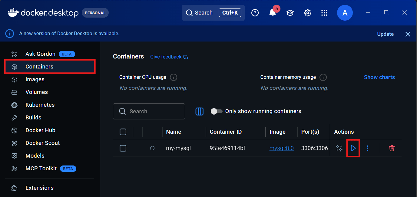
Task: Go to Builds in sidebar
Action: click(50, 118)
